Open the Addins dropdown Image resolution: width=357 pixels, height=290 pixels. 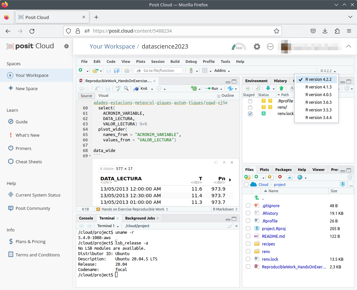click(x=222, y=71)
